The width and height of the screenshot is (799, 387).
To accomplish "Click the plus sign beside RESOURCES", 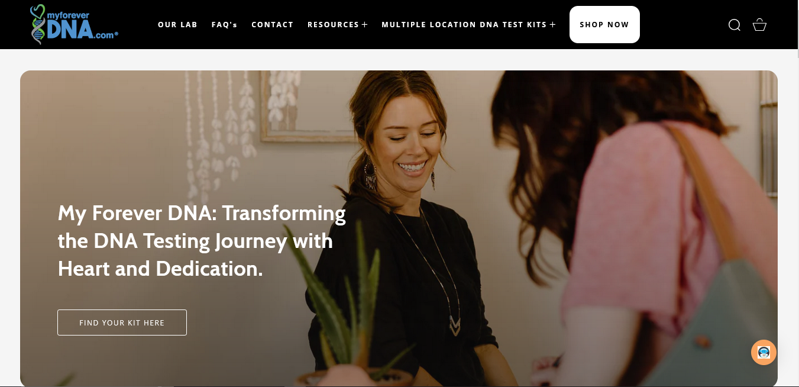I will pos(365,25).
